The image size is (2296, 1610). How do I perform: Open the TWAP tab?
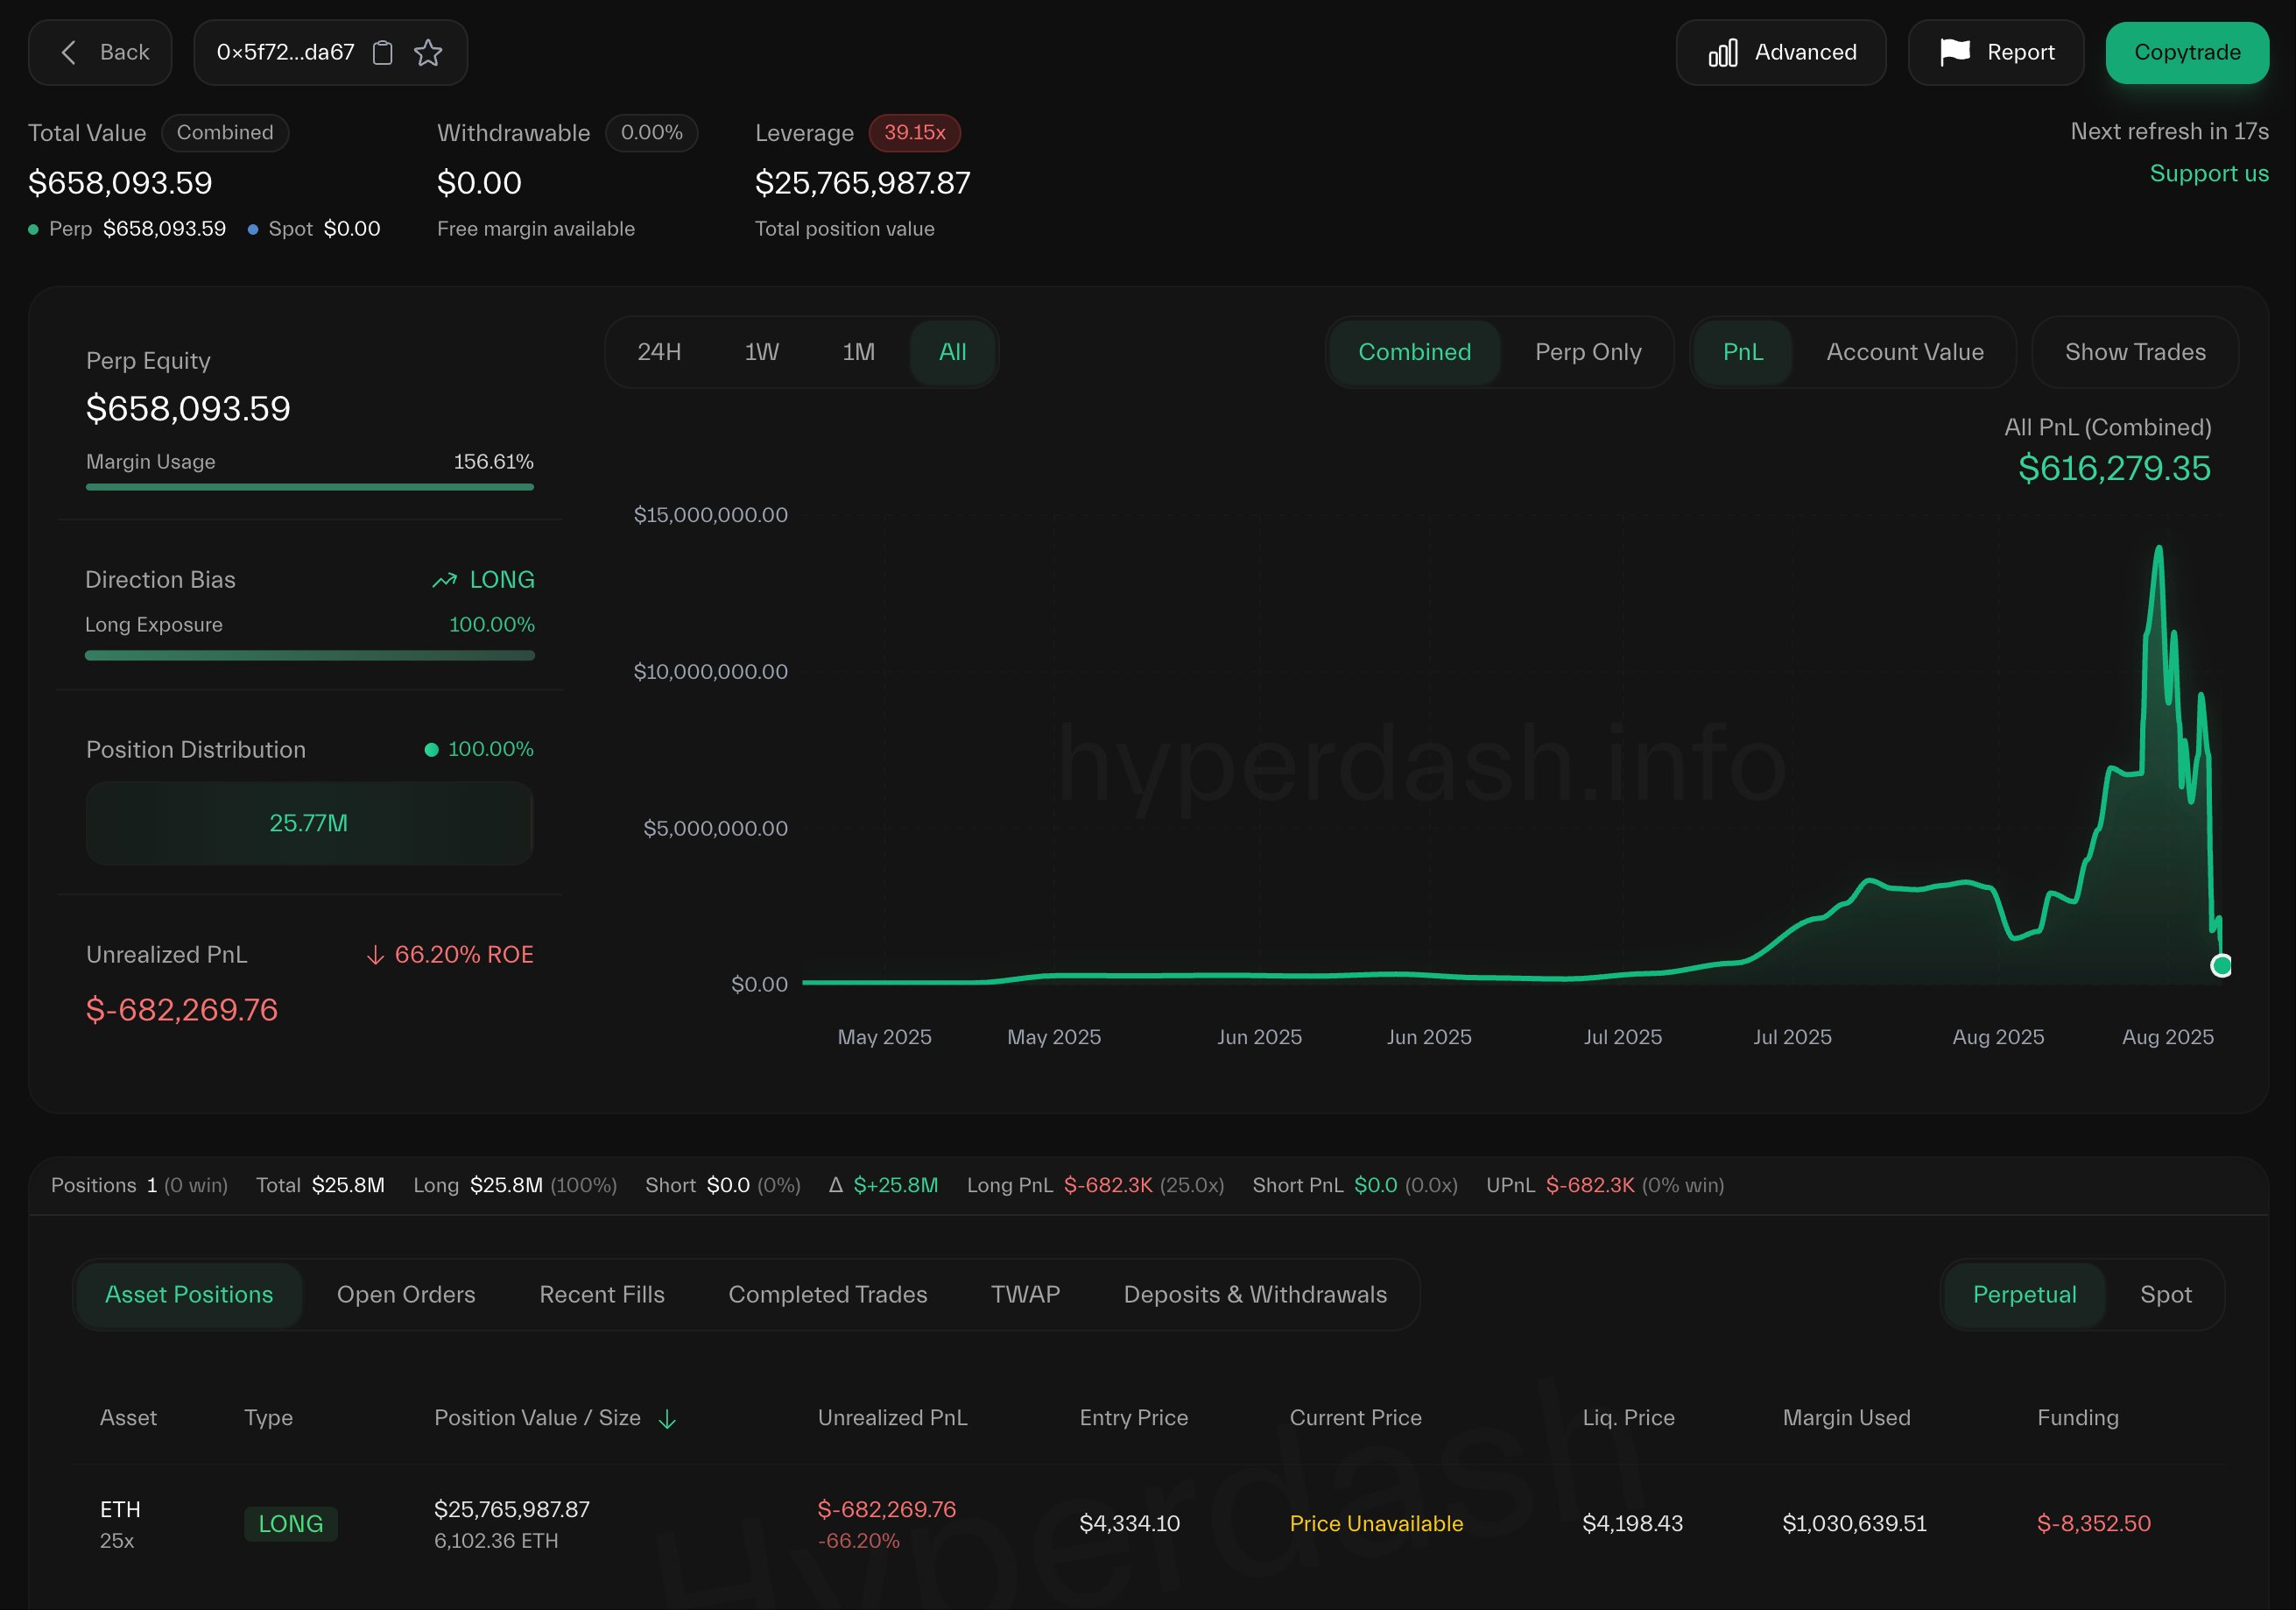click(x=1025, y=1295)
